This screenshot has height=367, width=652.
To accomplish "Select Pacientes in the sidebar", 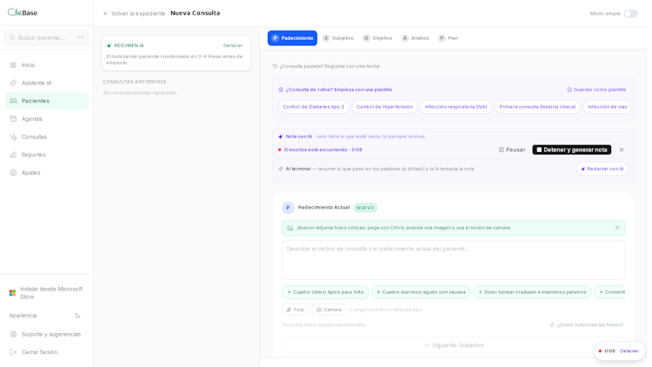I will pyautogui.click(x=46, y=101).
